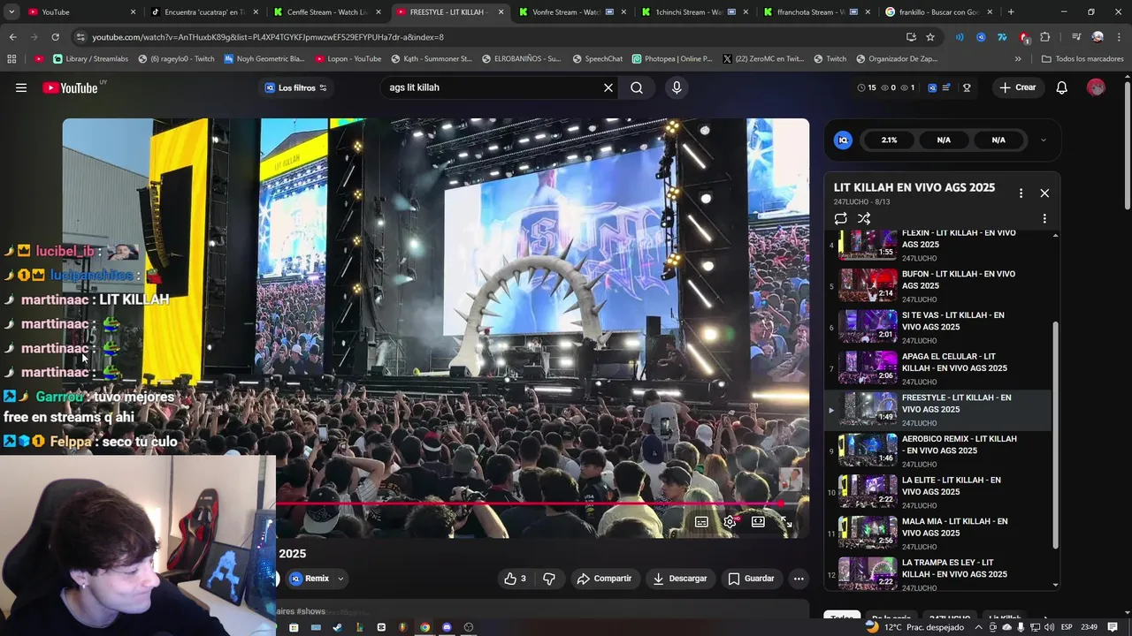Open the playlist three-dot menu beside the title
This screenshot has width=1132, height=636.
(1021, 193)
